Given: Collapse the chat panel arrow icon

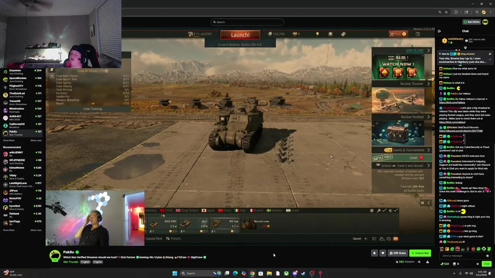Looking at the screenshot, I should 439,31.
